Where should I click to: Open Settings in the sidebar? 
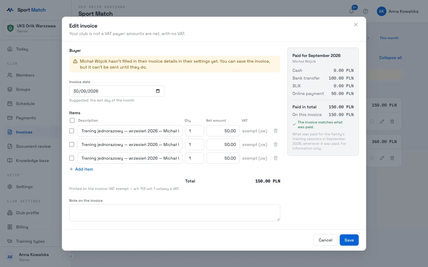pyautogui.click(x=36, y=187)
